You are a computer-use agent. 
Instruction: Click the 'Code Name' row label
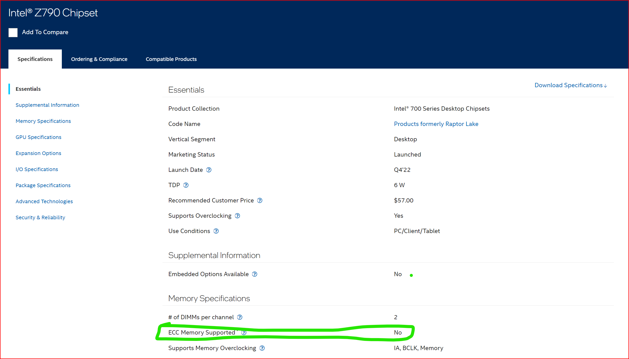(184, 124)
